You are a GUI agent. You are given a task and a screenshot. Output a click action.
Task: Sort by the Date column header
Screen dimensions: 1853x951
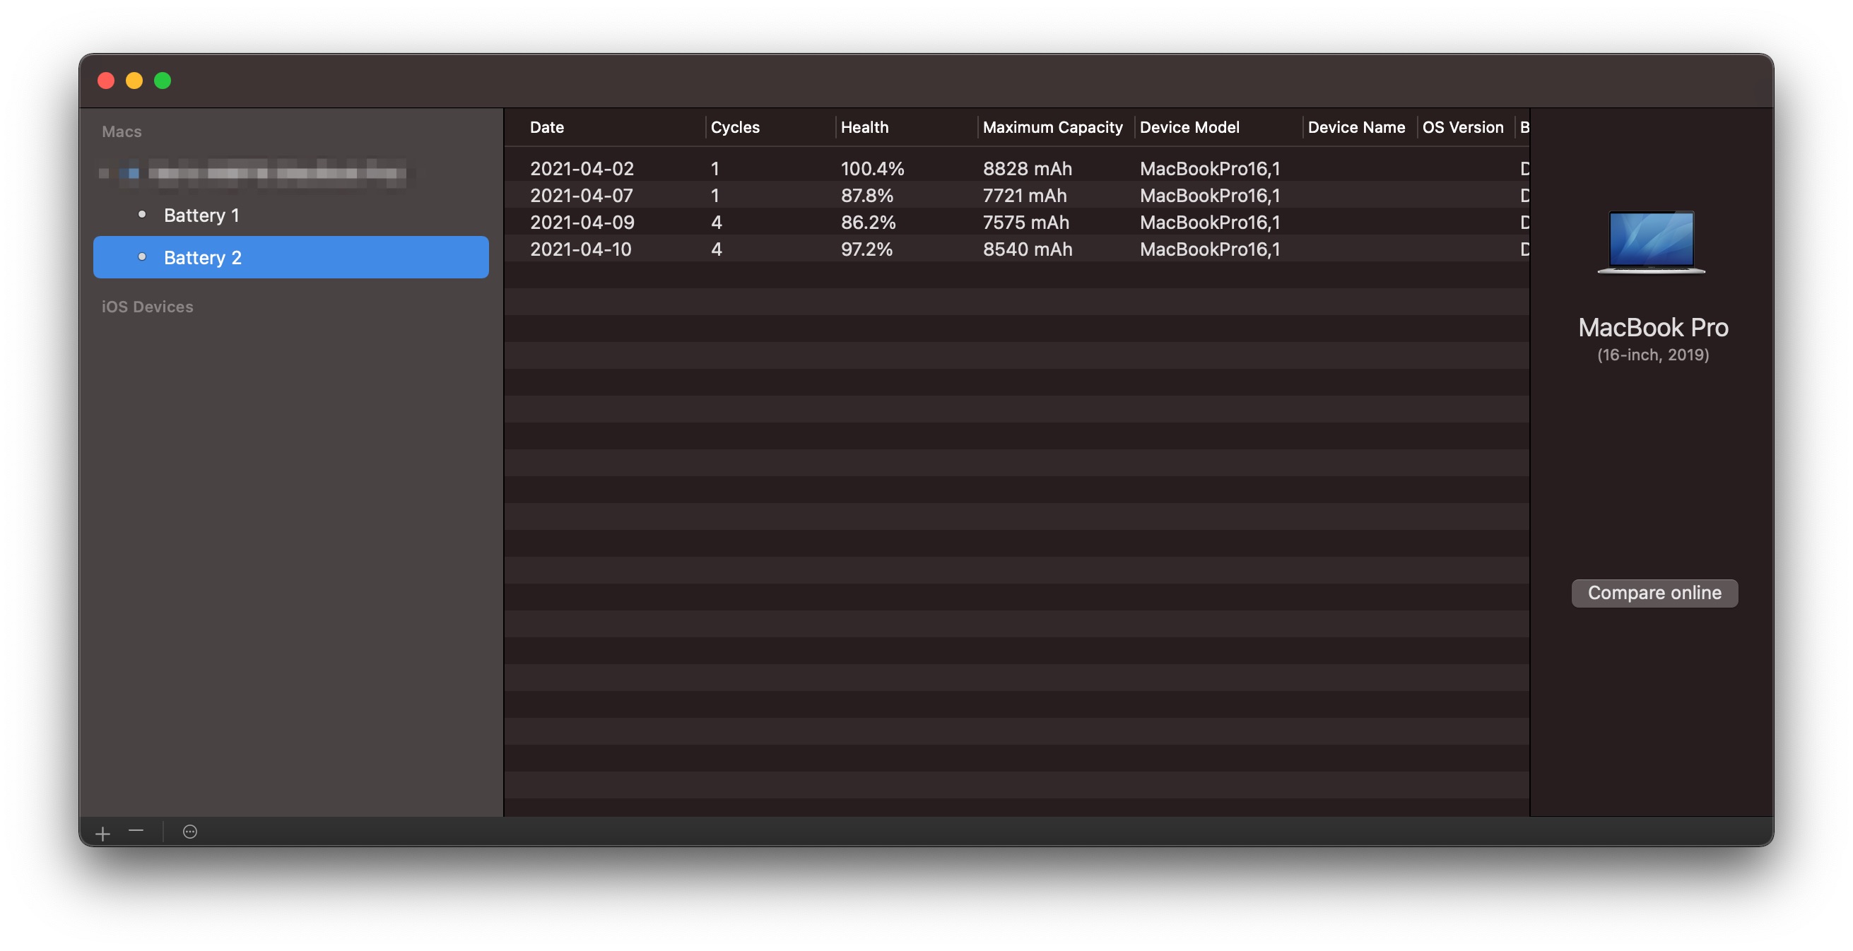(547, 127)
